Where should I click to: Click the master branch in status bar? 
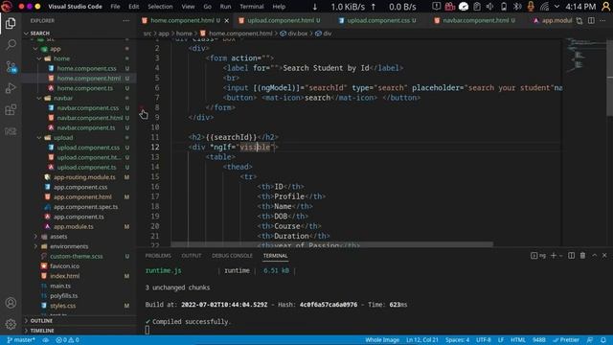[21, 340]
